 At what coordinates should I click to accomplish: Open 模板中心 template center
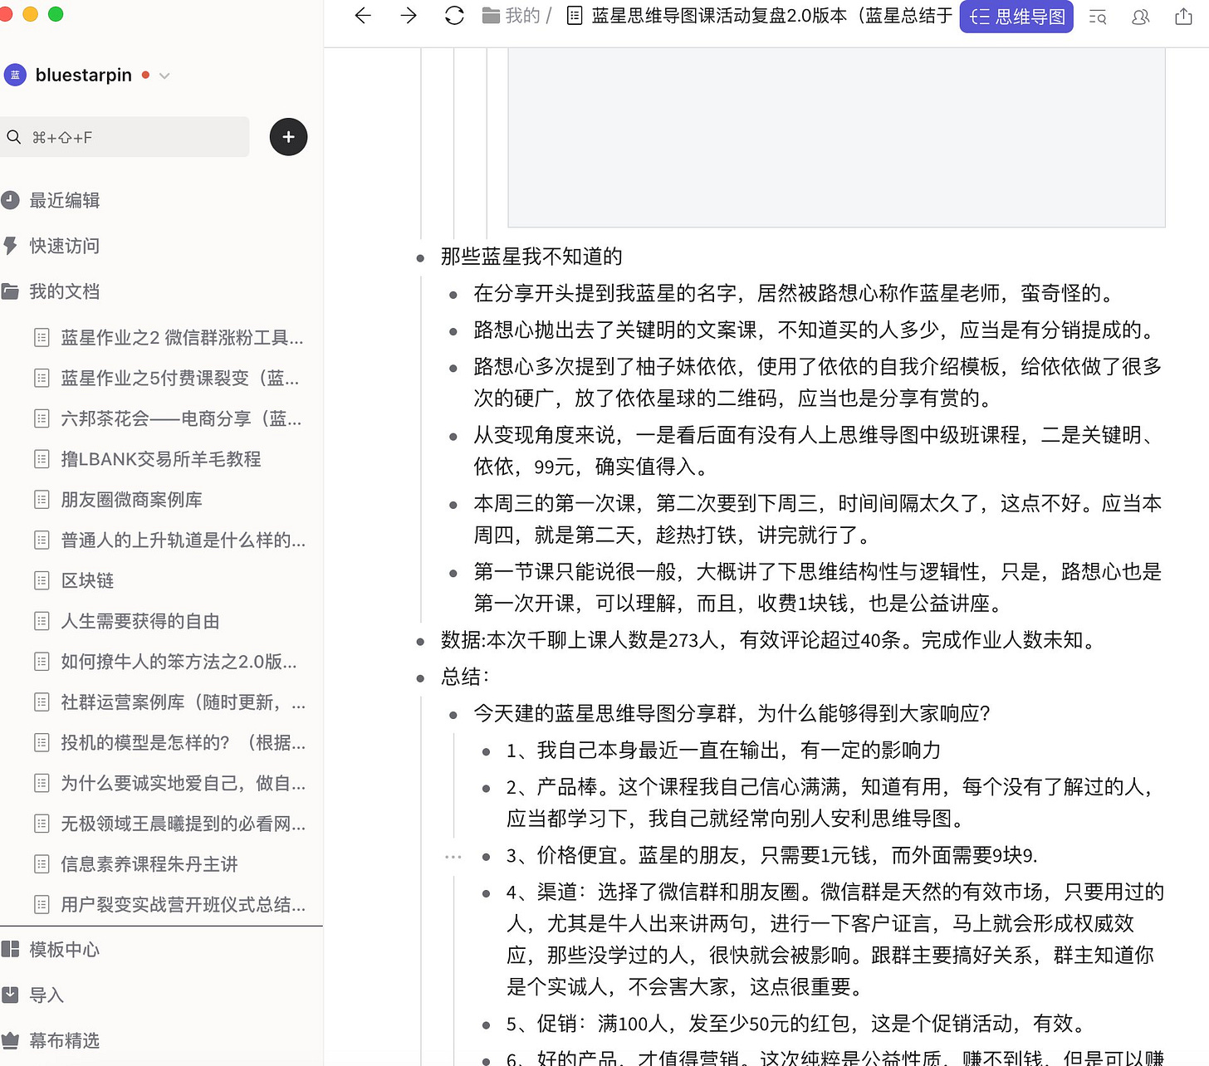pyautogui.click(x=65, y=950)
